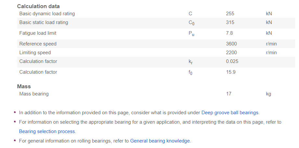Click the Calculation data heading
The image size is (299, 148).
pos(38,6)
